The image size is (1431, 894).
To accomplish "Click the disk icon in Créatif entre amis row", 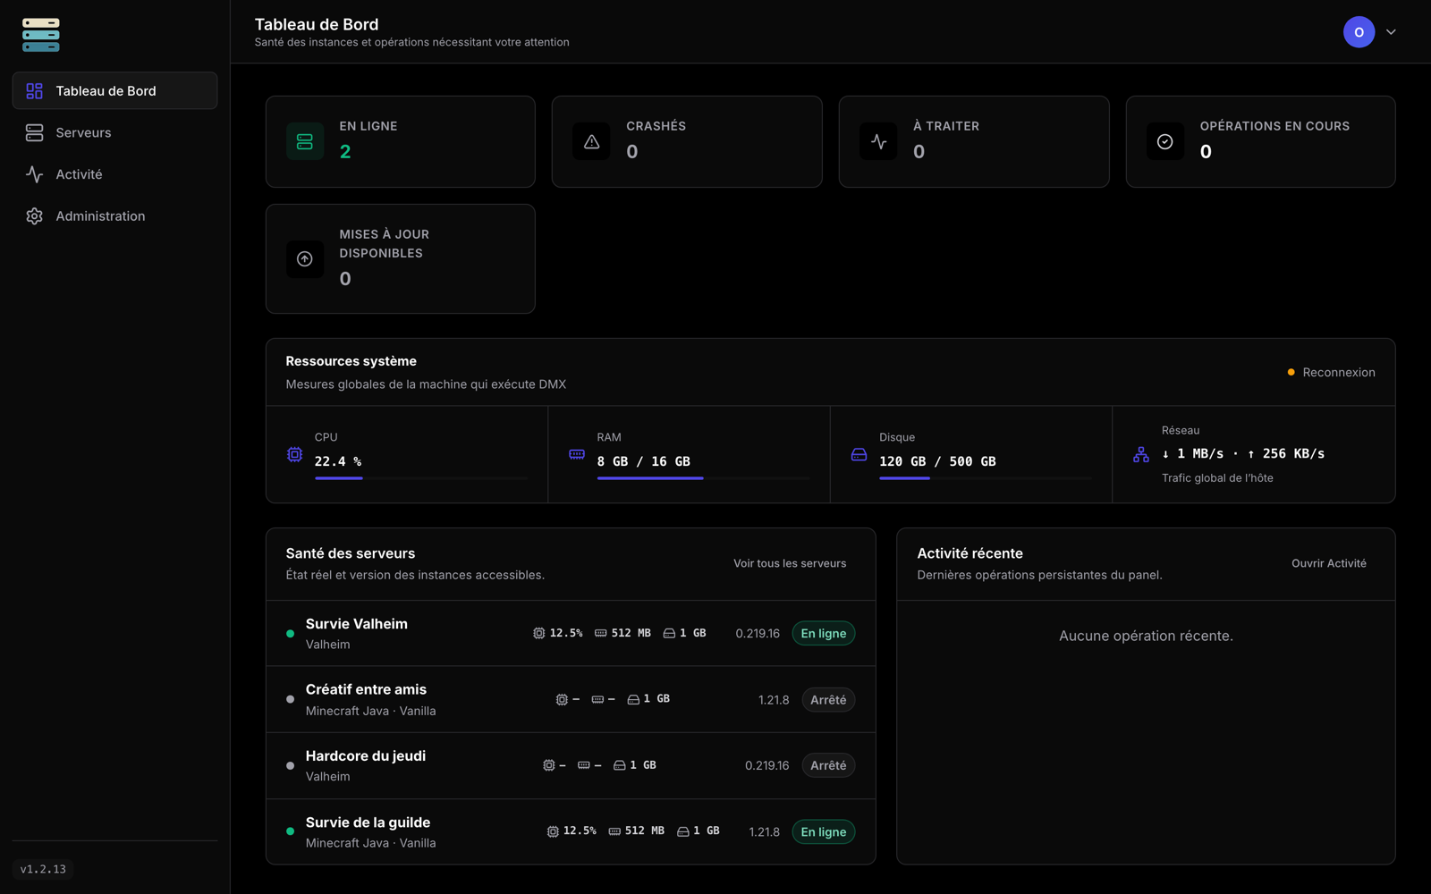I will point(633,699).
